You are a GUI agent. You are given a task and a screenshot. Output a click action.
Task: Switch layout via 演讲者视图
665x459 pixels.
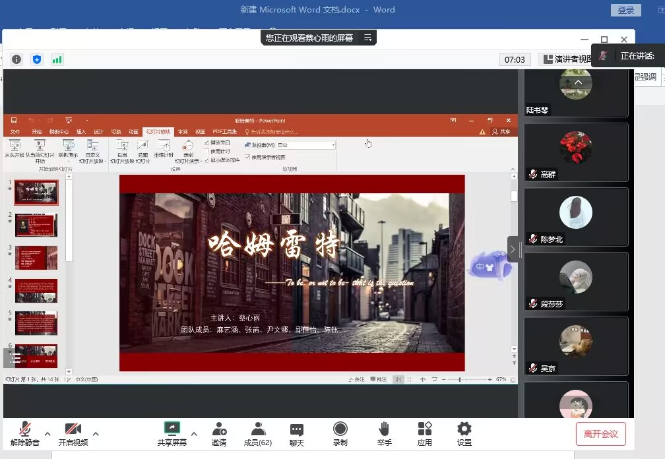coord(566,59)
